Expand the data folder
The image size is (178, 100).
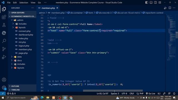[x=12, y=57]
